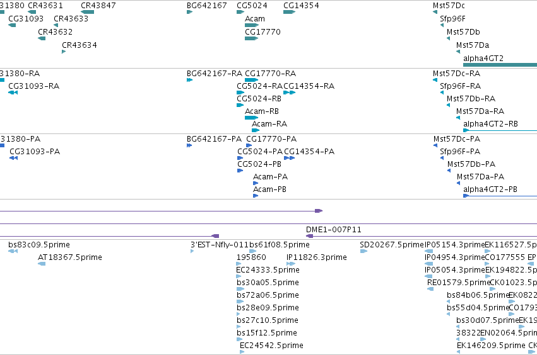Click the bs27c10.5prime EST label
The image size is (537, 355).
pos(267,321)
